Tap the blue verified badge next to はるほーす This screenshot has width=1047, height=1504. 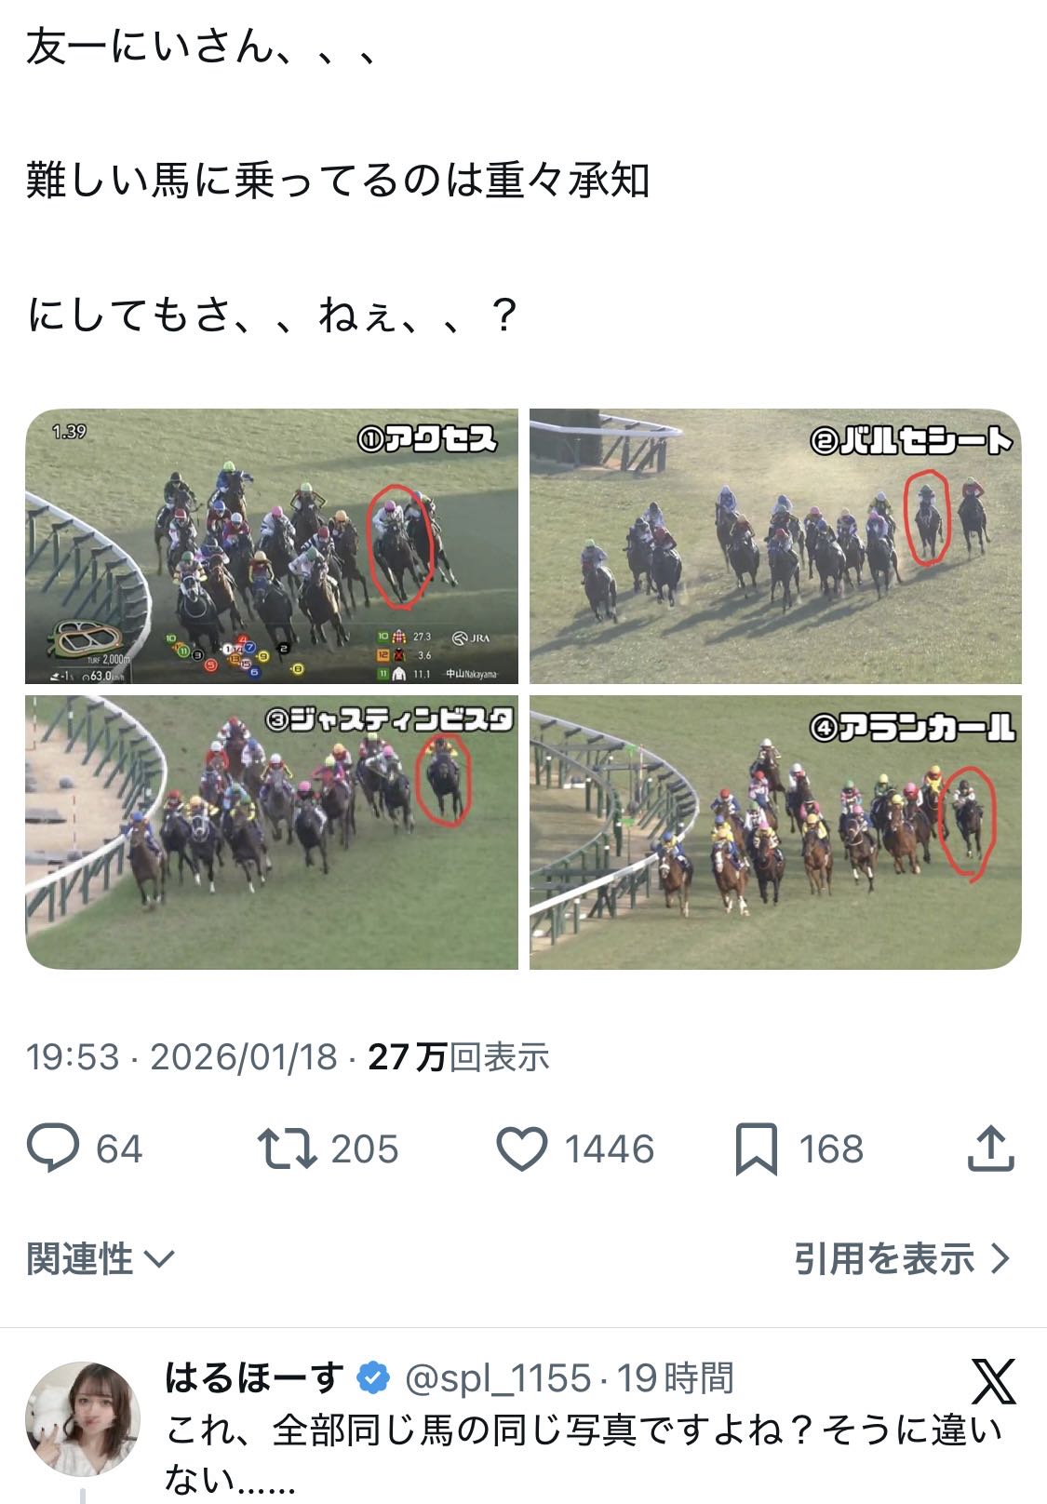click(x=373, y=1378)
